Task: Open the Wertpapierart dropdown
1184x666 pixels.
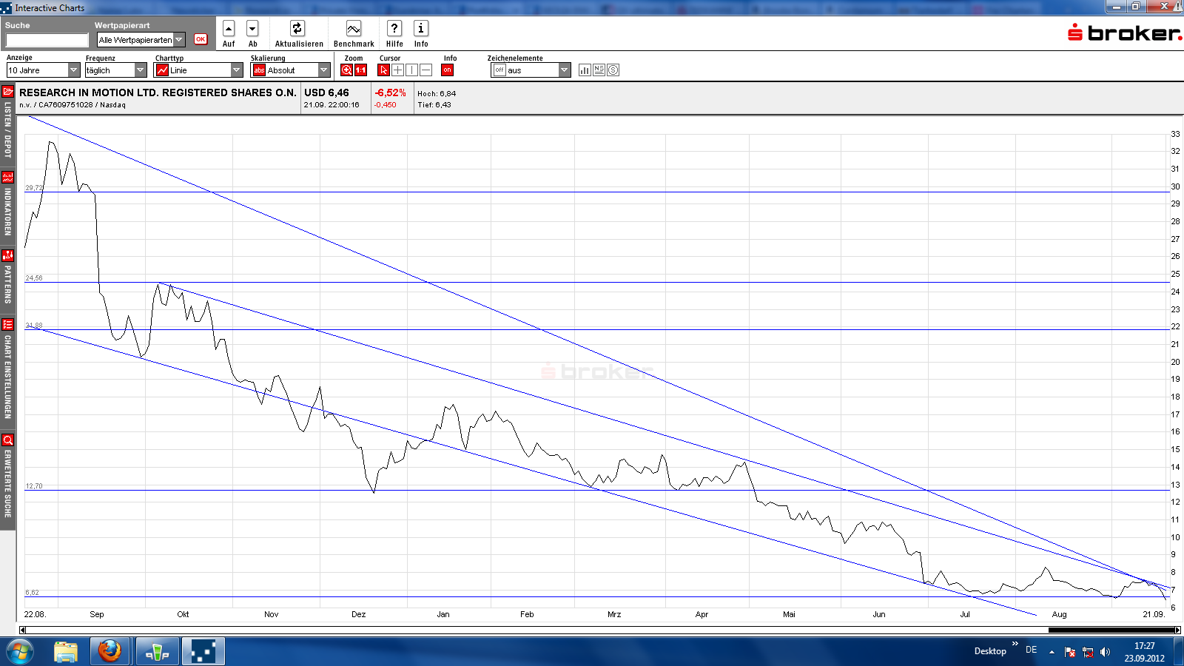Action: coord(141,40)
